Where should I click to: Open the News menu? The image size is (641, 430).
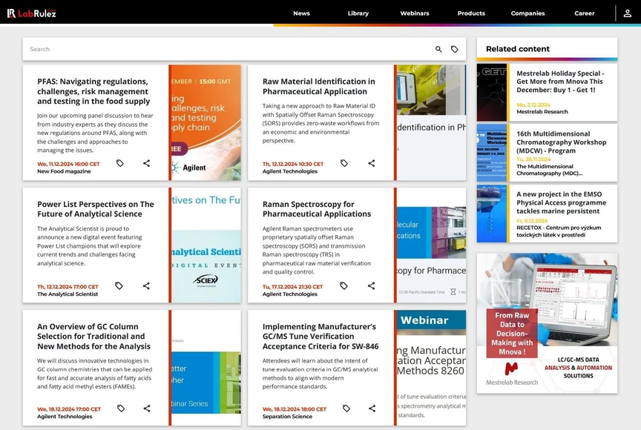point(301,13)
